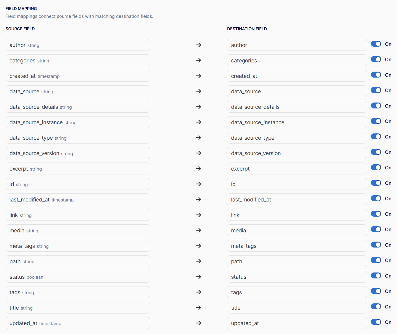The height and width of the screenshot is (334, 397).
Task: Click the mapping arrow for the media row
Action: [198, 230]
